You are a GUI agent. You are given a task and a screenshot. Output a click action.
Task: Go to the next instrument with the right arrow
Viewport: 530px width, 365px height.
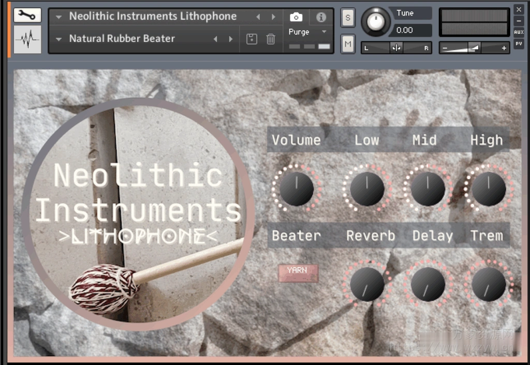coord(273,16)
